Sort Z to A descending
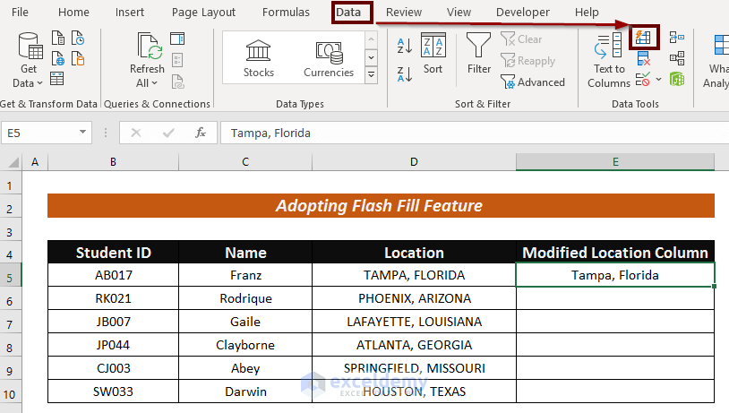This screenshot has height=413, width=729. click(405, 74)
